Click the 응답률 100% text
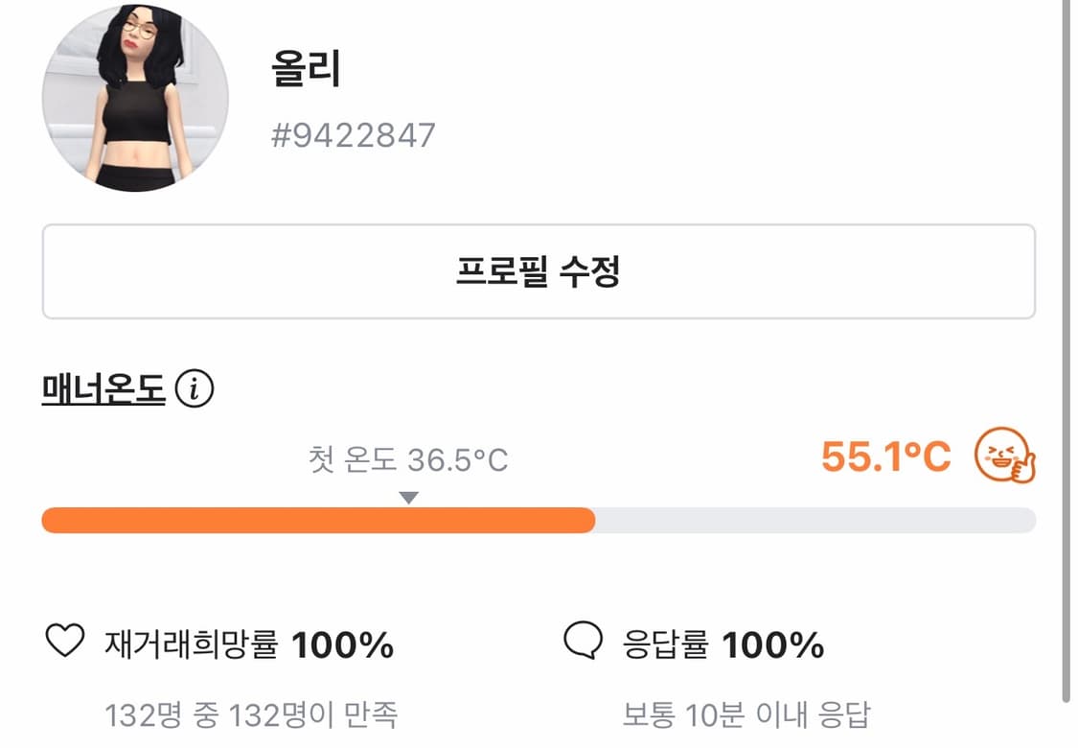The image size is (1078, 748). coord(723,644)
